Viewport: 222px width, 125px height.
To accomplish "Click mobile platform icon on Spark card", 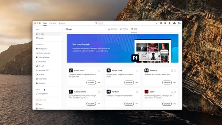I will [172, 92].
